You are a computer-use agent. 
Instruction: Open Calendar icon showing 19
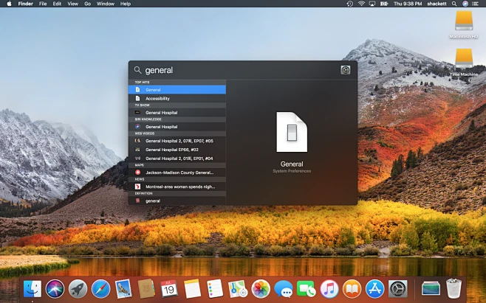(169, 289)
